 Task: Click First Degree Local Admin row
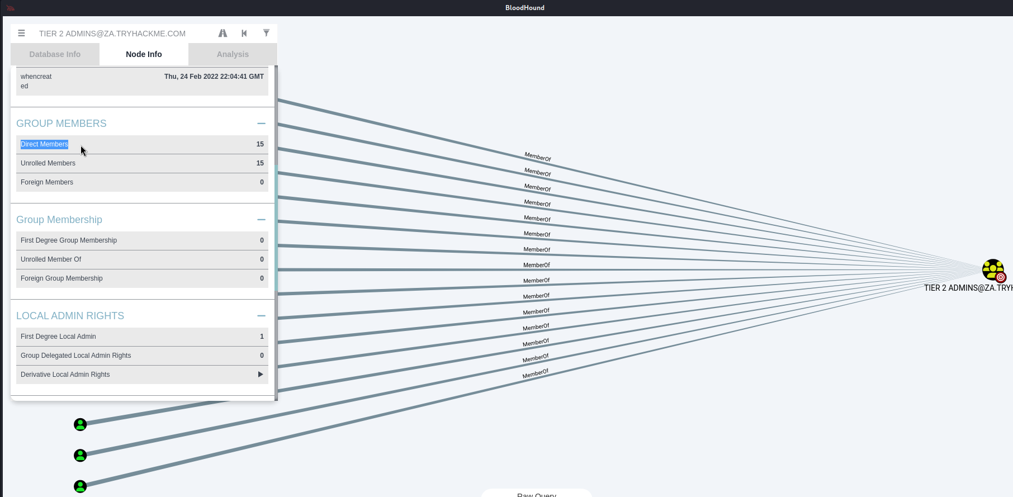coord(142,337)
